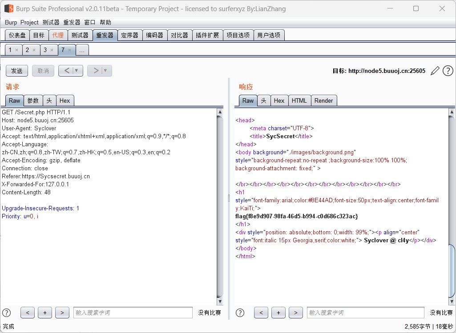
Task: Open the 项目选项 project options tab
Action: [x=238, y=35]
